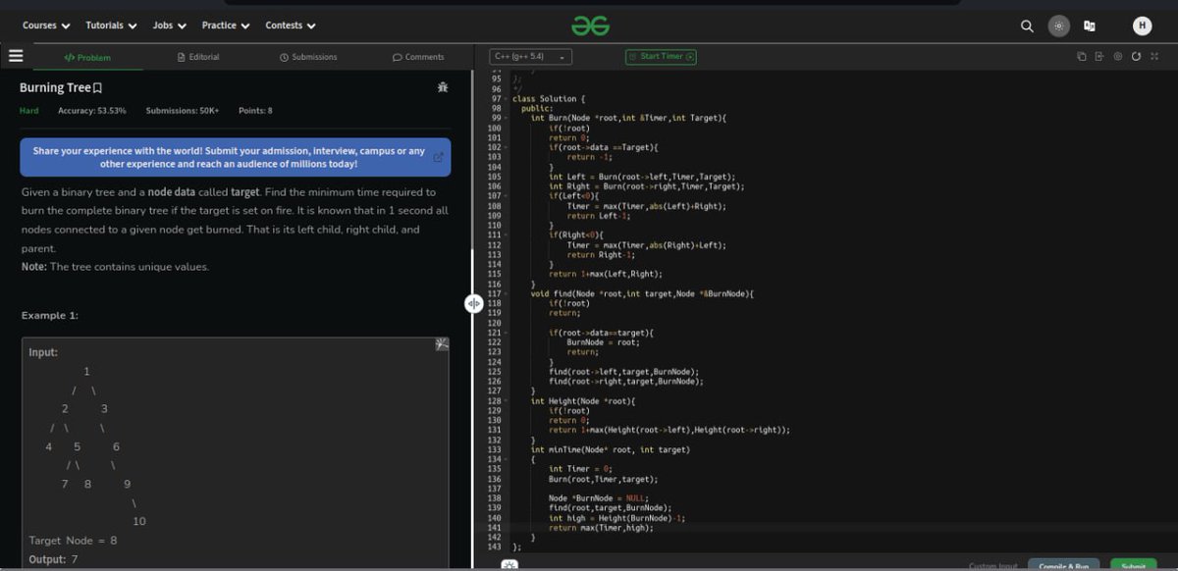1178x571 pixels.
Task: Start the problem timer
Action: tap(659, 56)
